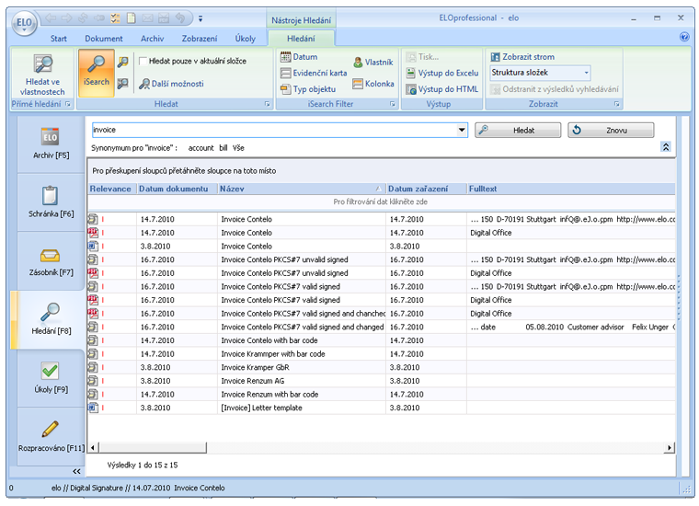Screen dimensions: 699x506
Task: Open the Start ribbon tab
Action: (58, 39)
